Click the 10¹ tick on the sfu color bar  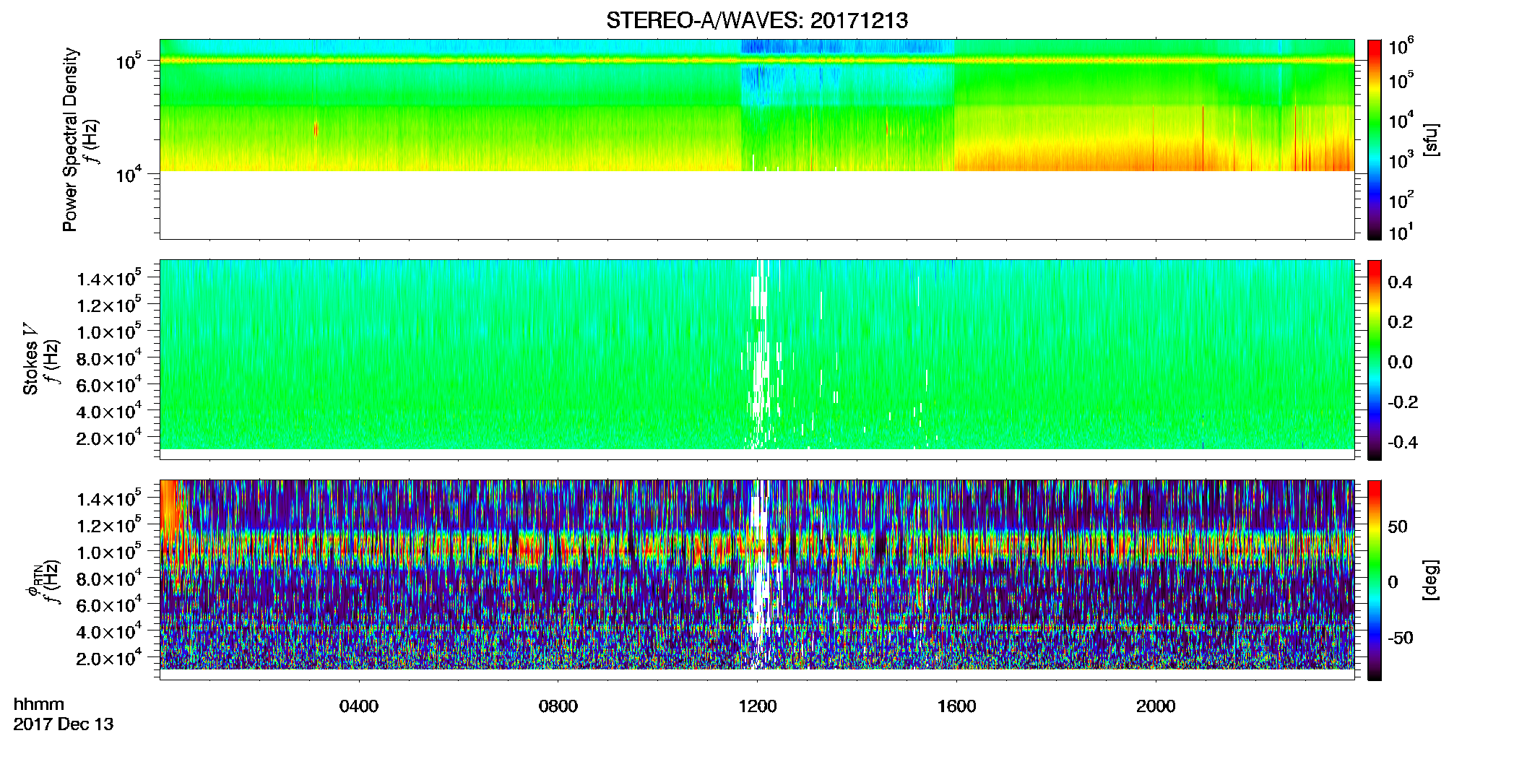(1401, 233)
